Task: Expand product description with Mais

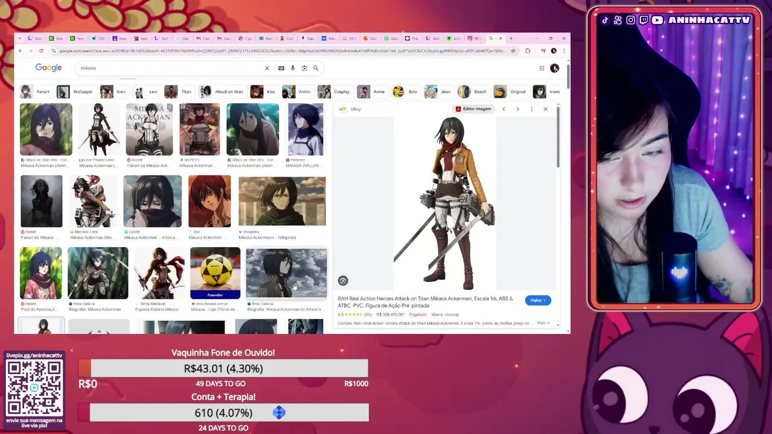Action: click(x=543, y=323)
